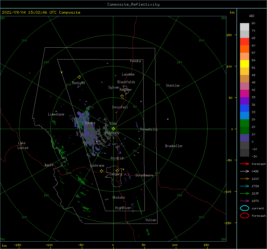Click the Banff label

(49, 165)
